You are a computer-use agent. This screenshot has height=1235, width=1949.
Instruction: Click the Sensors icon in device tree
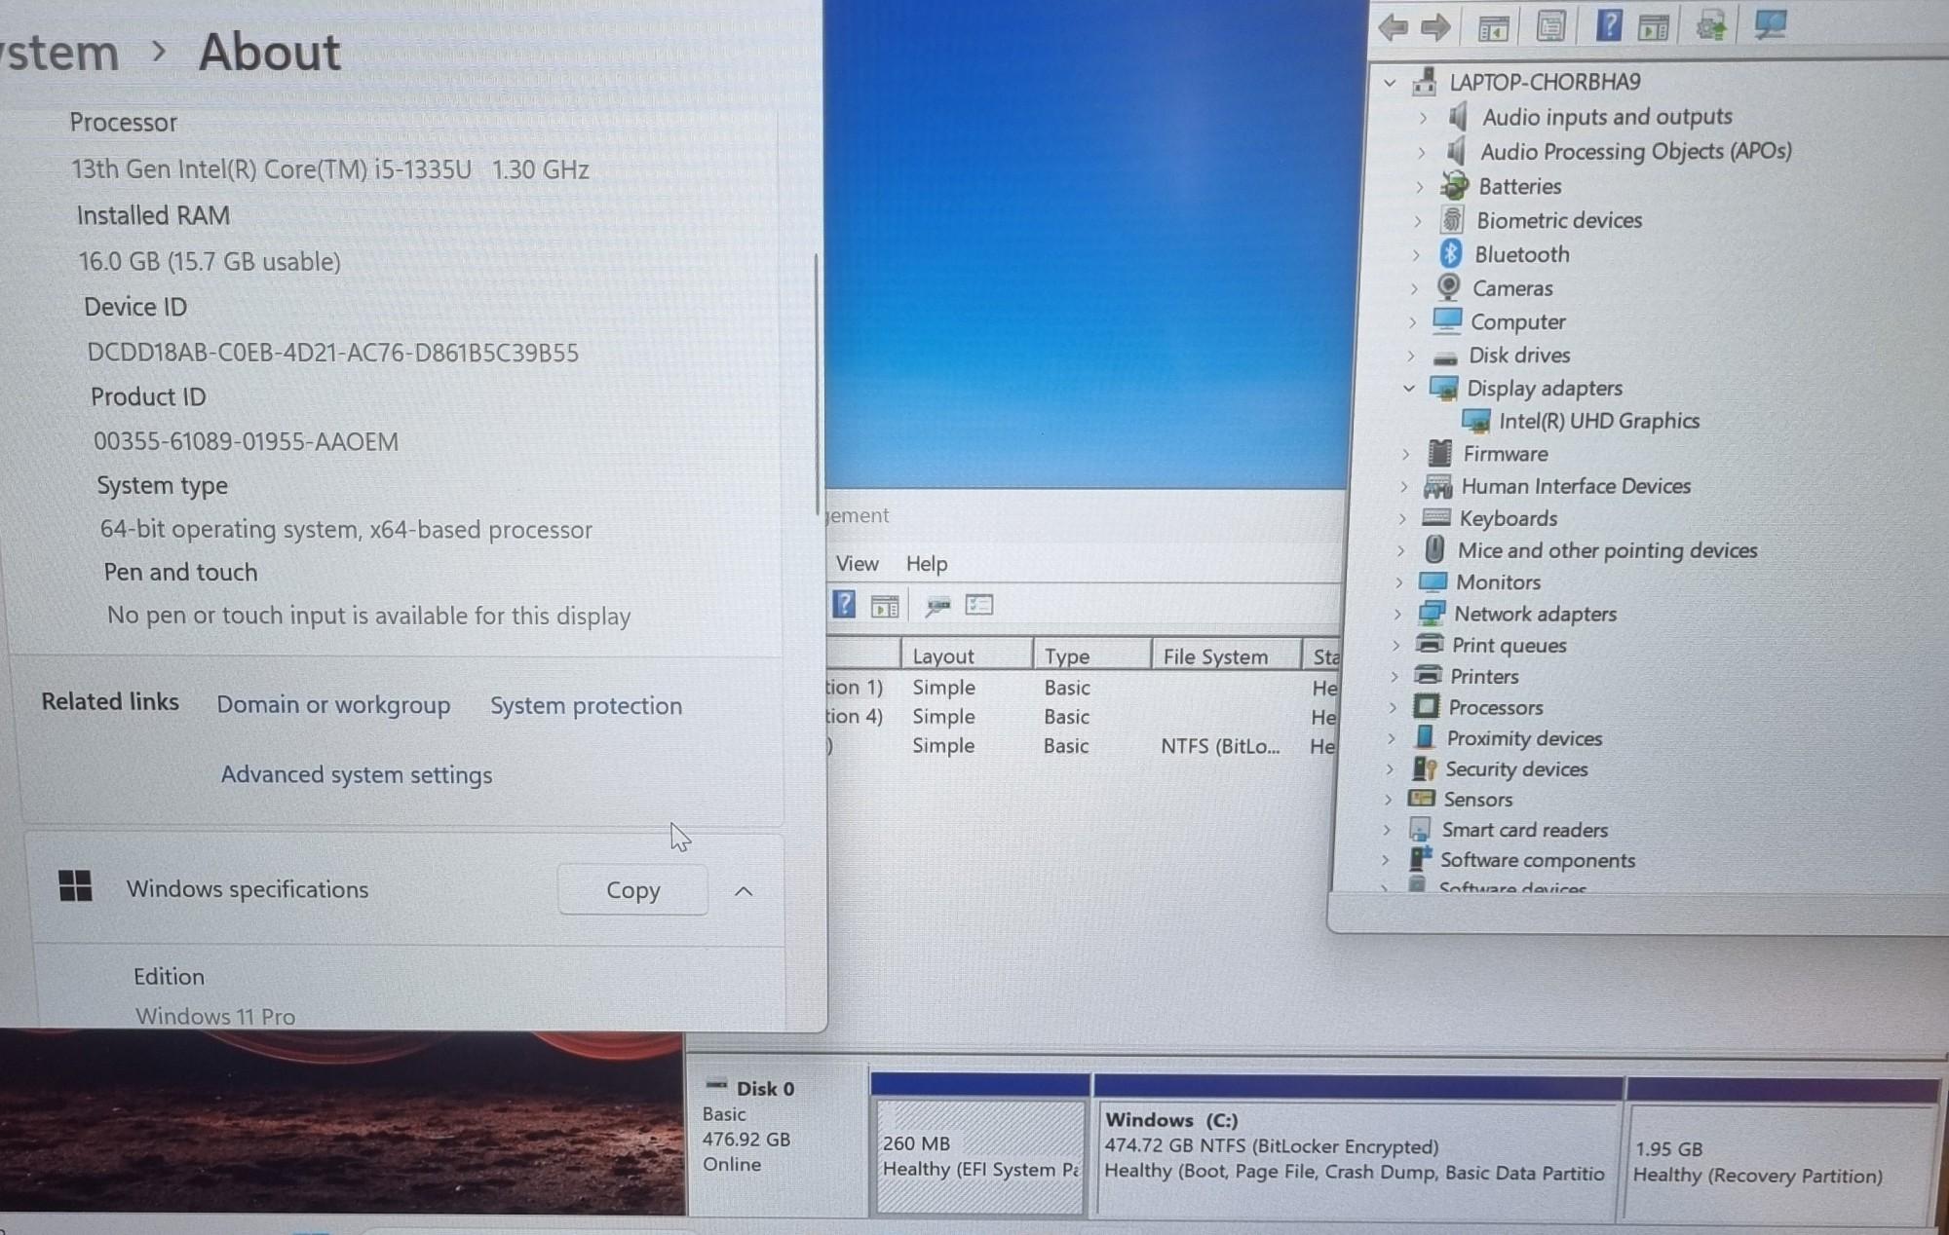[x=1422, y=799]
